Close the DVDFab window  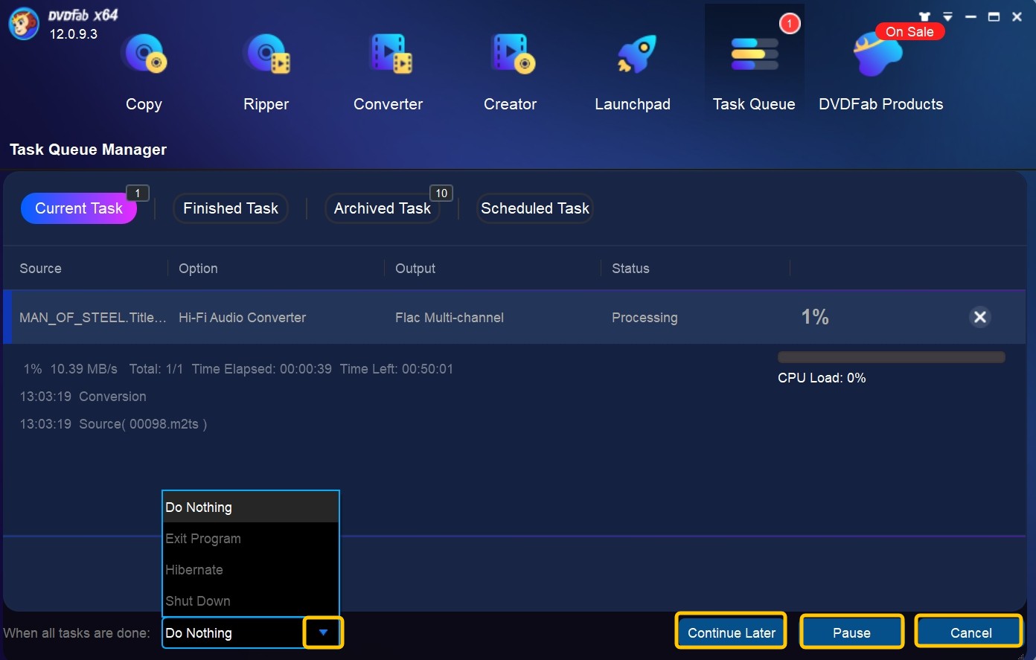pos(1017,16)
